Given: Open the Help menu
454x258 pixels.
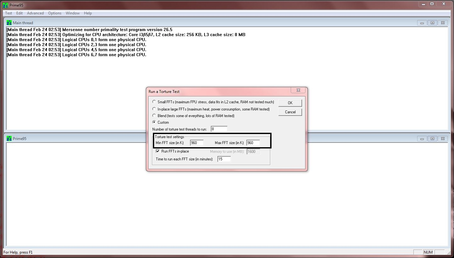Looking at the screenshot, I should (88, 13).
